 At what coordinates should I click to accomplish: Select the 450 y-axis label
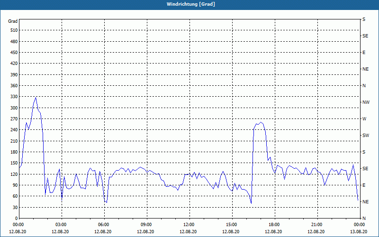[x=14, y=53]
